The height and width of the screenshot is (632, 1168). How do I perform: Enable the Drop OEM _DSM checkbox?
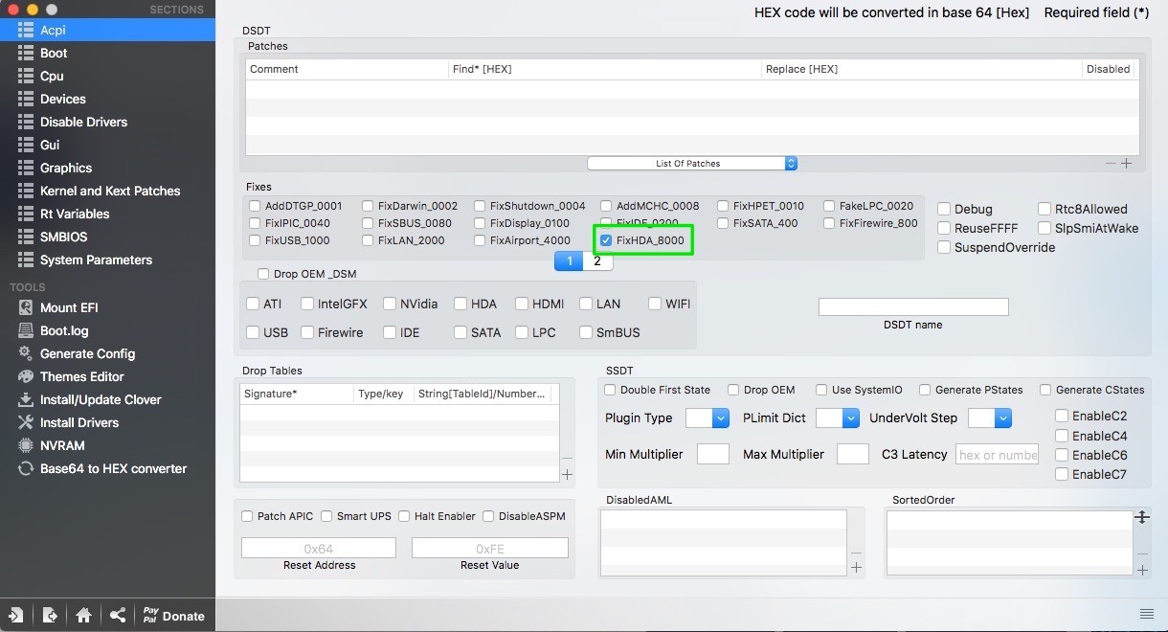pos(263,274)
